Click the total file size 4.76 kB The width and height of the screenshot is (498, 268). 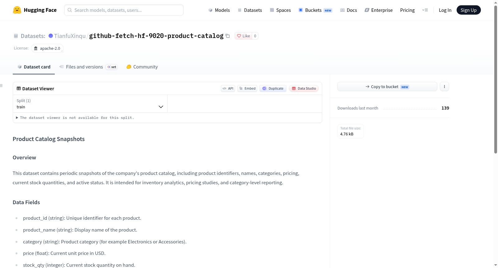click(x=347, y=134)
